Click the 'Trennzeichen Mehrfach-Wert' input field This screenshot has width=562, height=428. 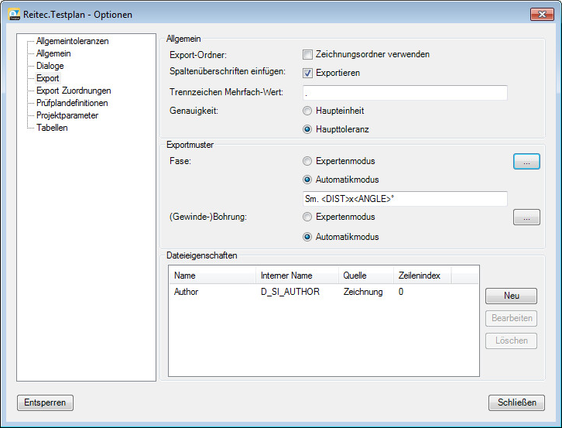tap(405, 93)
